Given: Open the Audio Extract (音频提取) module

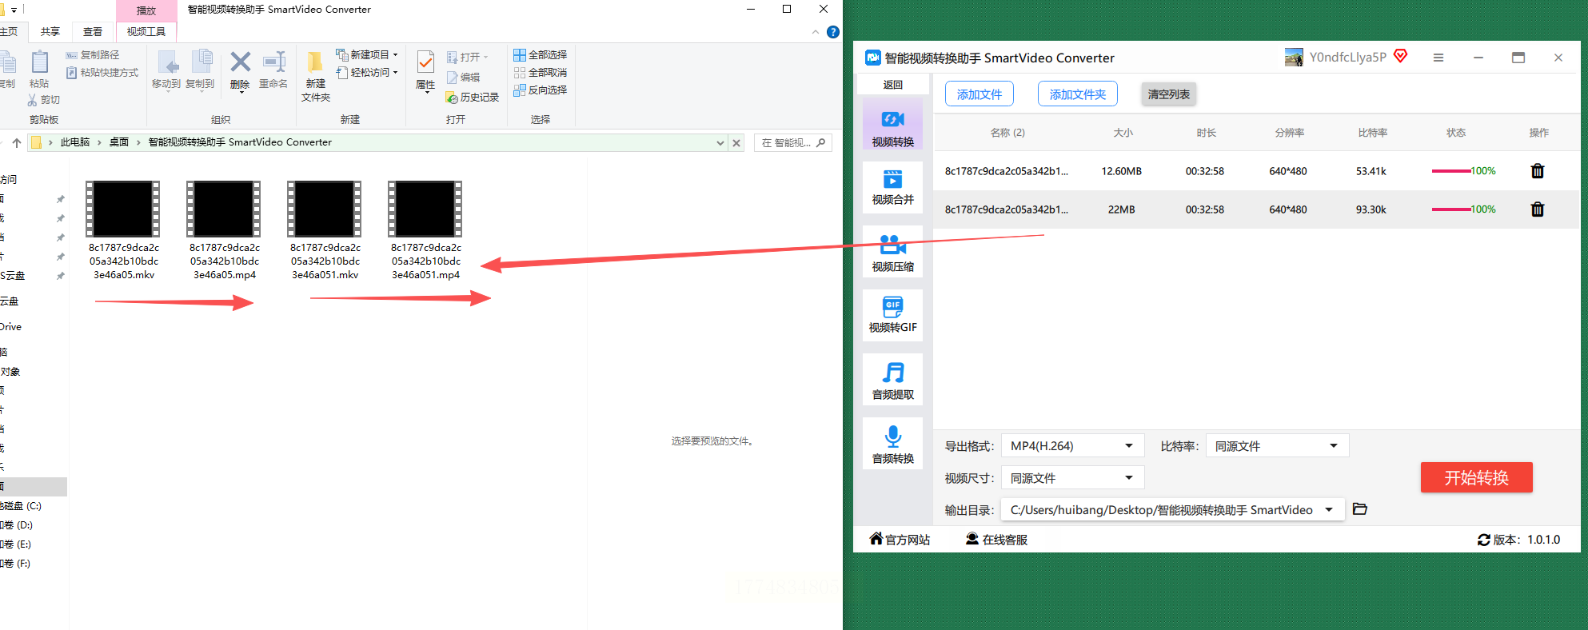Looking at the screenshot, I should (x=892, y=381).
